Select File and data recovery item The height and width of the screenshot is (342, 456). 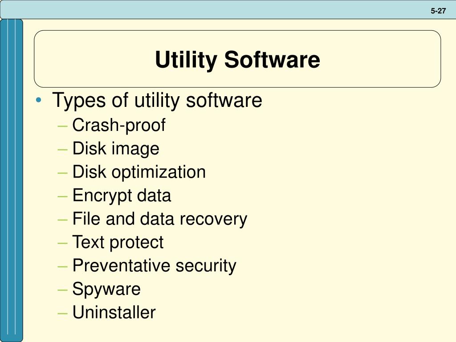tap(160, 219)
